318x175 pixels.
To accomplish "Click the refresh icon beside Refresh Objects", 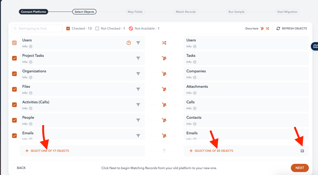I will (x=278, y=29).
